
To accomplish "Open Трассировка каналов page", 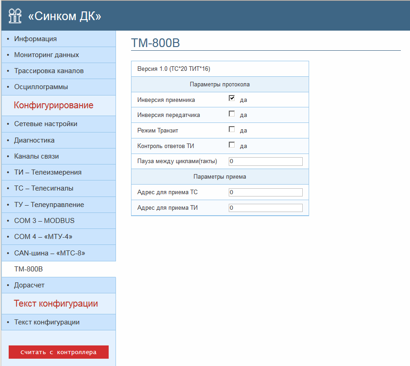I will coord(49,71).
